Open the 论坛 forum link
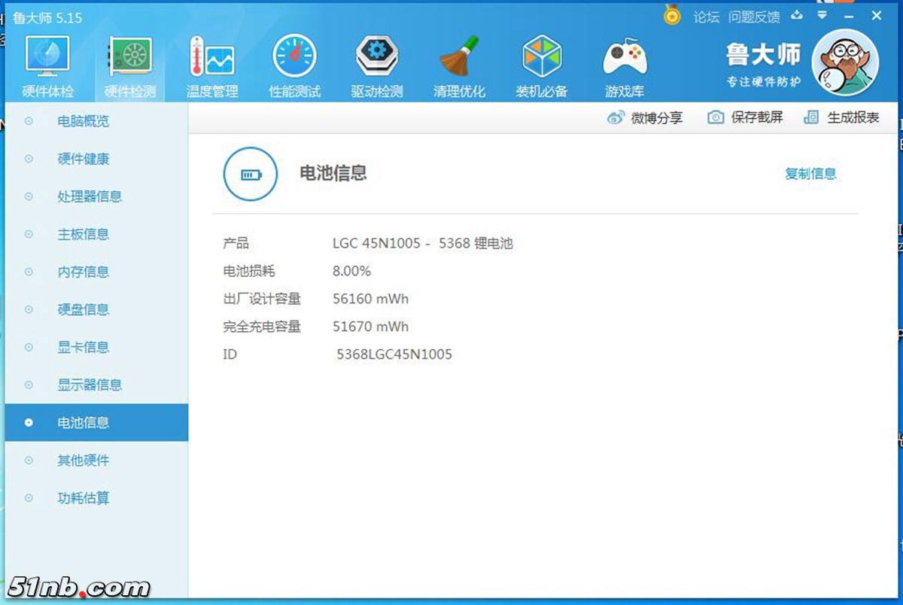Viewport: 903px width, 605px height. click(x=706, y=17)
